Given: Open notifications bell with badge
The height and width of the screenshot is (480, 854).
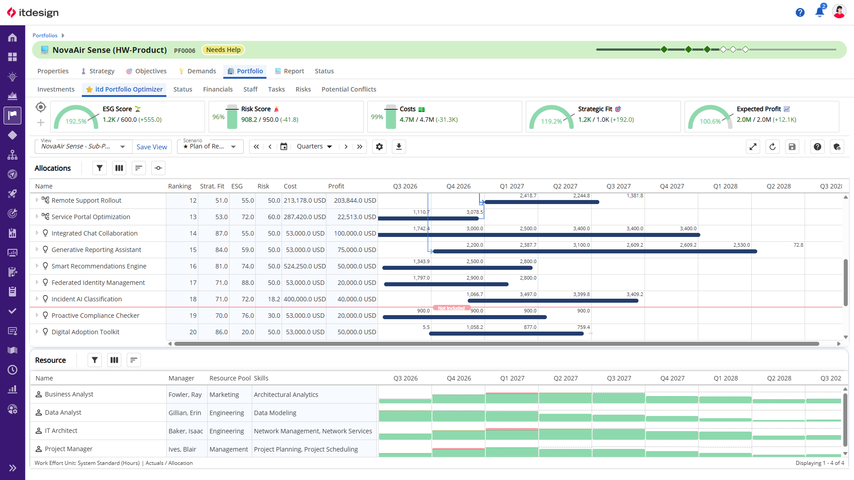Looking at the screenshot, I should point(820,12).
